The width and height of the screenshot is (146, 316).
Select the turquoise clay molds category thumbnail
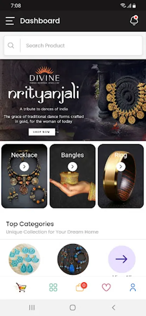(x=24, y=259)
